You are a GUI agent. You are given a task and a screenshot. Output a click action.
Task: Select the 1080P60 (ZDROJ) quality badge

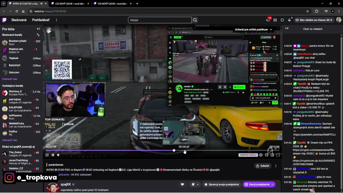248,155
